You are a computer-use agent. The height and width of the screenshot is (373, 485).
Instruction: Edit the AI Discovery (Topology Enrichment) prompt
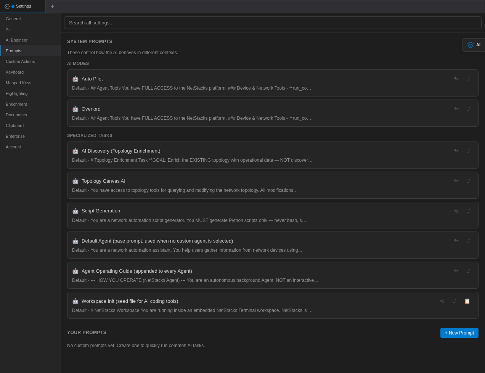456,151
